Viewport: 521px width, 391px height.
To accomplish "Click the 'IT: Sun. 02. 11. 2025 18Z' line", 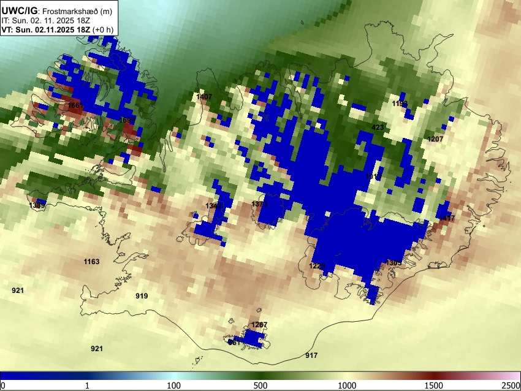I will 46,21.
